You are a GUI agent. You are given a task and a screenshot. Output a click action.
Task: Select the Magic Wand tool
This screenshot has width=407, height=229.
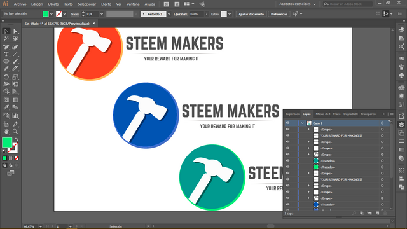(x=6, y=39)
